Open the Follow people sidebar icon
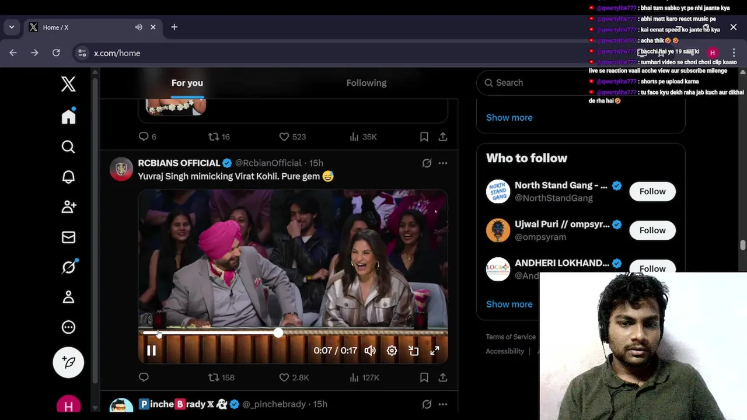The height and width of the screenshot is (420, 747). pyautogui.click(x=68, y=206)
